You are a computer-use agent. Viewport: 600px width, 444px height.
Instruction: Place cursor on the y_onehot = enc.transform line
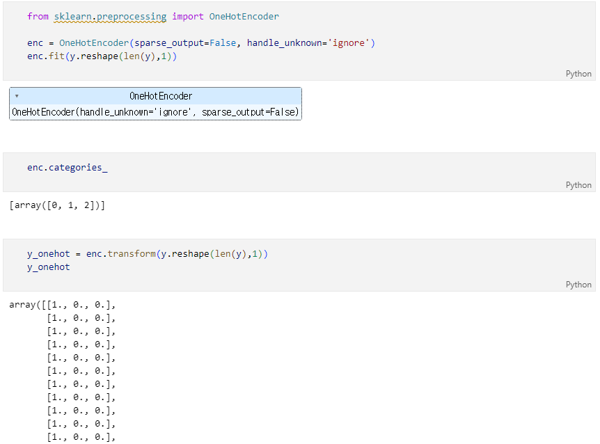tap(148, 254)
